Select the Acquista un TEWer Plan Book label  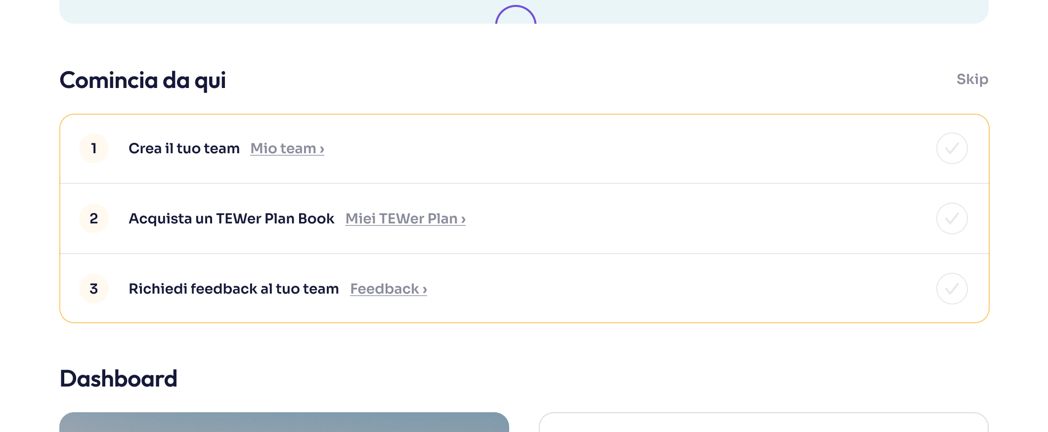(x=231, y=218)
